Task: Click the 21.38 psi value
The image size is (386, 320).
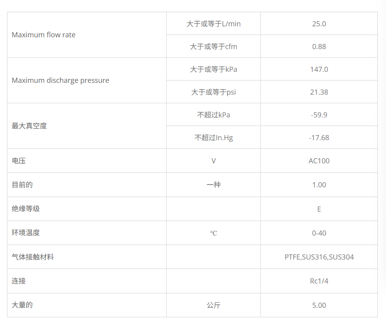Action: pyautogui.click(x=319, y=92)
